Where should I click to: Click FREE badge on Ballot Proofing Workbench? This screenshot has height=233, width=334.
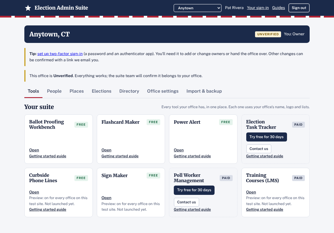tap(81, 125)
